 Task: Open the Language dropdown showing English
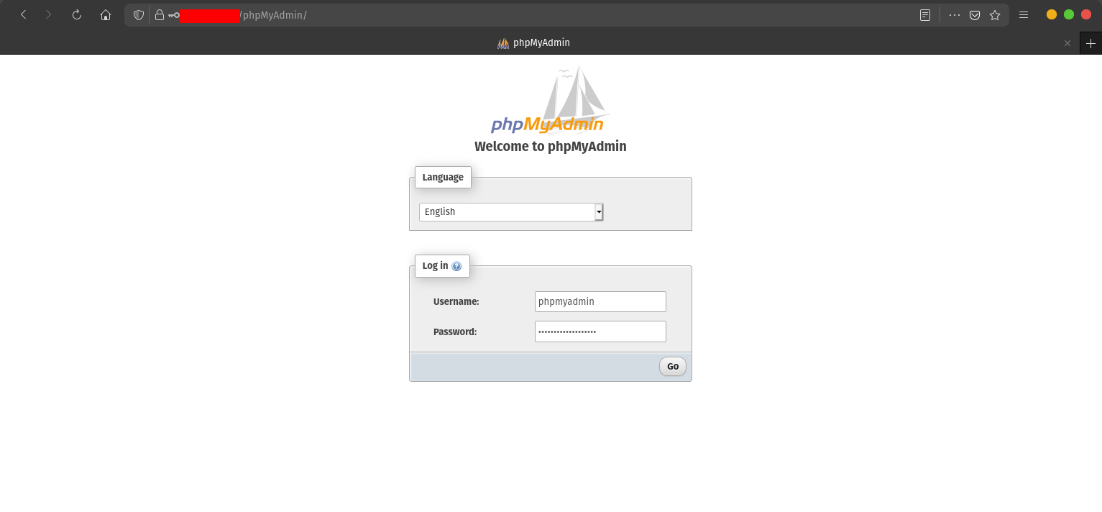pos(511,211)
